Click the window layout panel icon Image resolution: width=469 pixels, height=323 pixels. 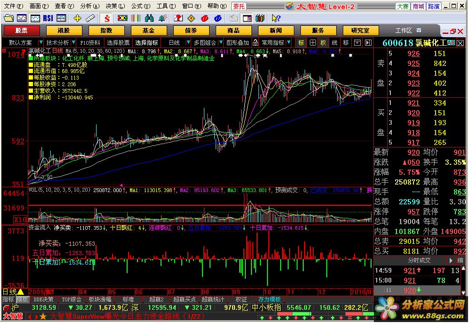pos(247,18)
